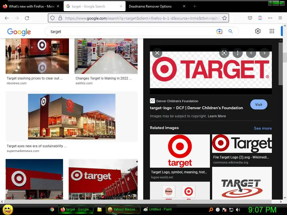Select the target - Google Search tab
Viewport: 287px width, 215px height.
95,6
